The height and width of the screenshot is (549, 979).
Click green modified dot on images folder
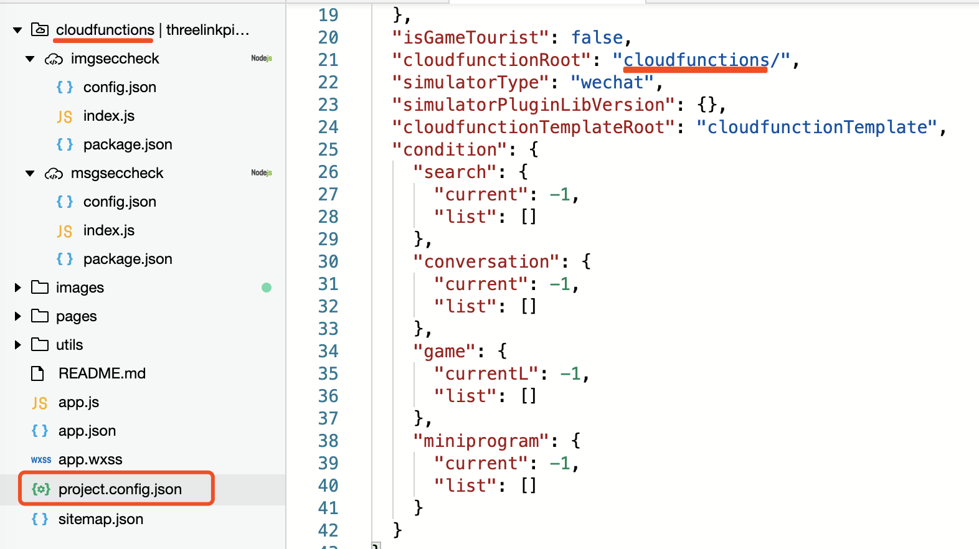coord(267,288)
